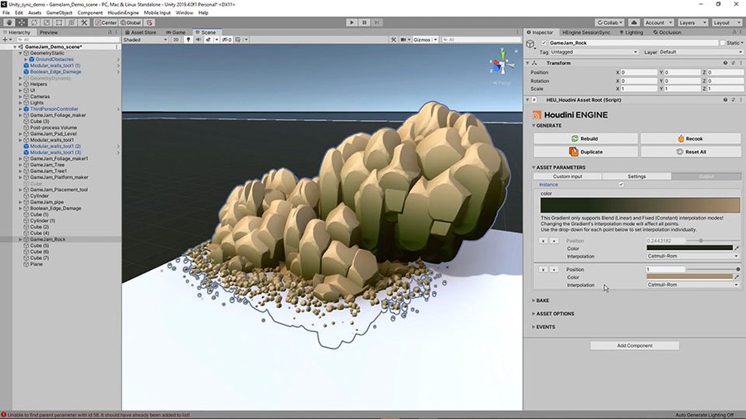746x419 pixels.
Task: Expand the BAKE section
Action: click(x=540, y=301)
